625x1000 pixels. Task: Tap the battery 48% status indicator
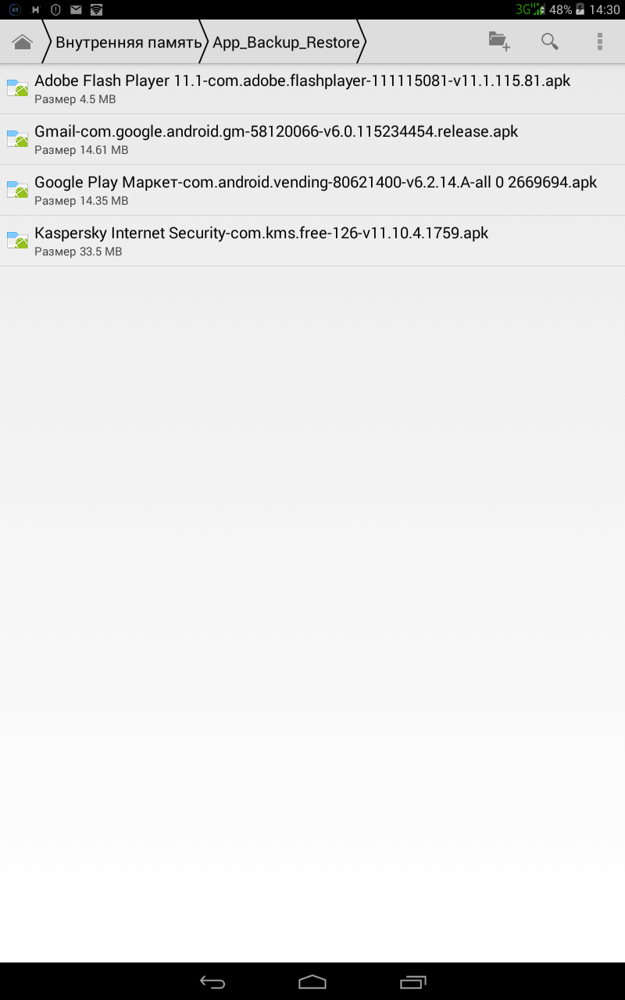(x=567, y=10)
